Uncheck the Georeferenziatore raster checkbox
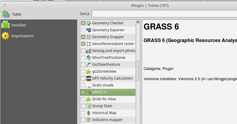237x124 pixels. [x=83, y=44]
